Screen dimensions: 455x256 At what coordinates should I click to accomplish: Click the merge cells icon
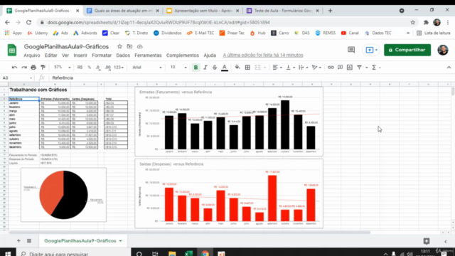(x=257, y=68)
